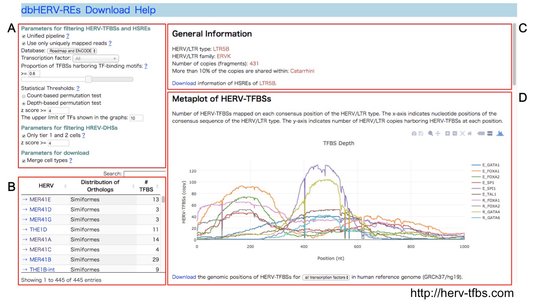This screenshot has width=535, height=303.
Task: Click the Autoscale icon in plot toolbar
Action: tap(463, 134)
